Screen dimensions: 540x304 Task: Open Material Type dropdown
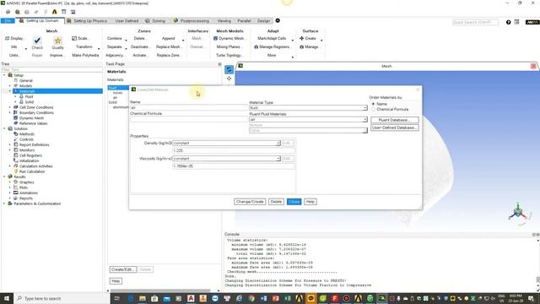(308, 108)
